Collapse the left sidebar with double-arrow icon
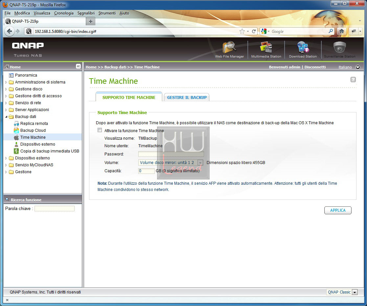This screenshot has height=306, width=367. point(78,66)
